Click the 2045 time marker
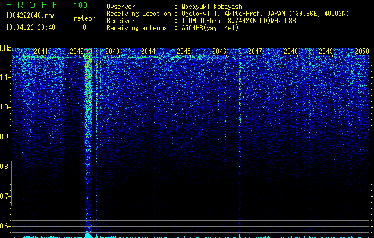Image resolution: width=374 pixels, height=238 pixels. point(184,51)
